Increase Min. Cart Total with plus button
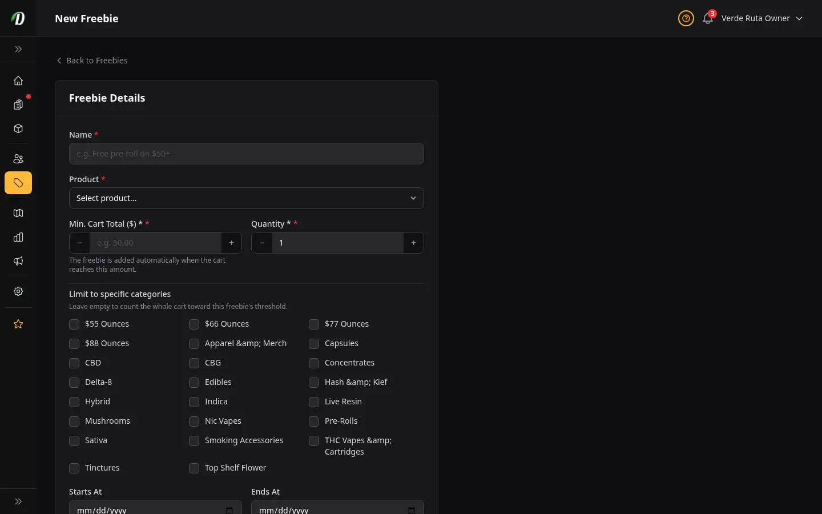 [231, 243]
